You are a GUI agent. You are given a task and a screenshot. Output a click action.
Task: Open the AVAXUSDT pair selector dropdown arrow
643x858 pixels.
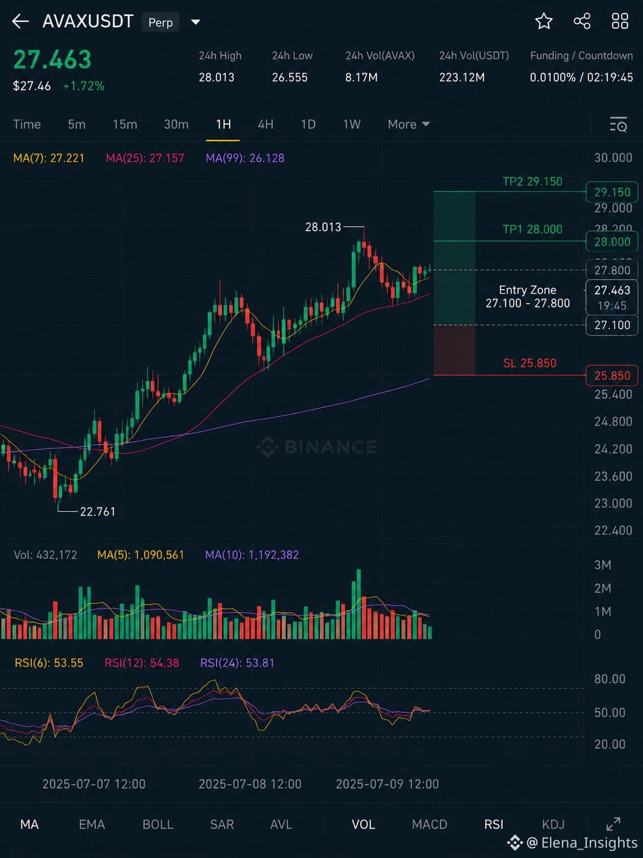pyautogui.click(x=195, y=23)
